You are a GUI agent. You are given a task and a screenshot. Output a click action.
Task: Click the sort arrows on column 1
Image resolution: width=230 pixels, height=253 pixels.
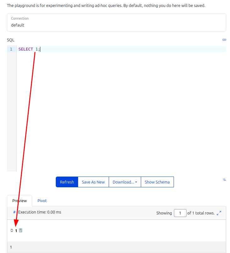coord(12,230)
